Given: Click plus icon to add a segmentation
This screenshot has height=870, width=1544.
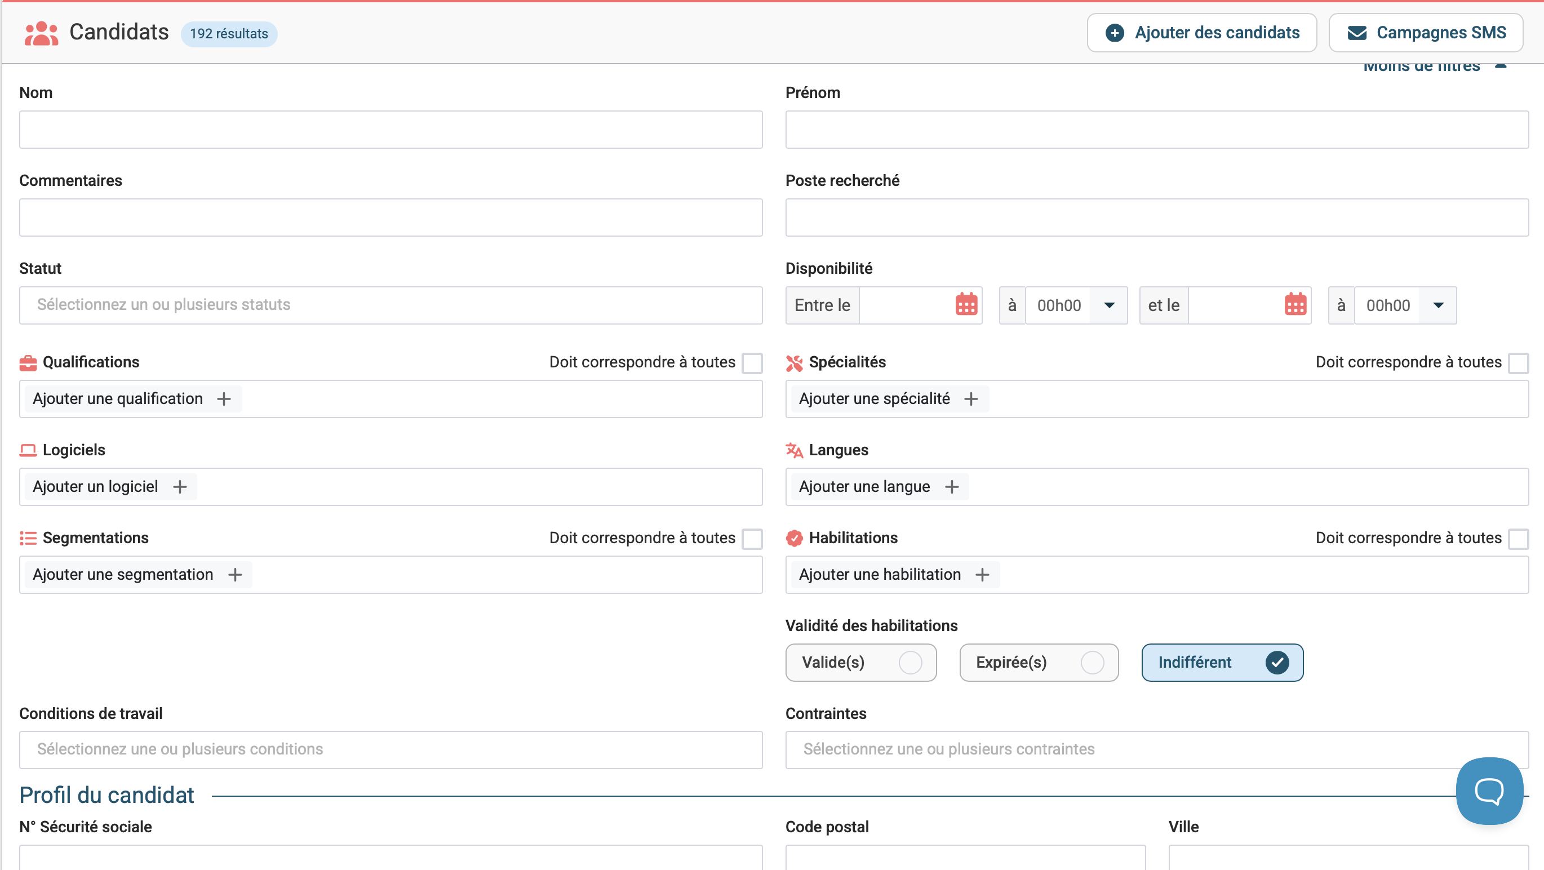Looking at the screenshot, I should coord(235,575).
